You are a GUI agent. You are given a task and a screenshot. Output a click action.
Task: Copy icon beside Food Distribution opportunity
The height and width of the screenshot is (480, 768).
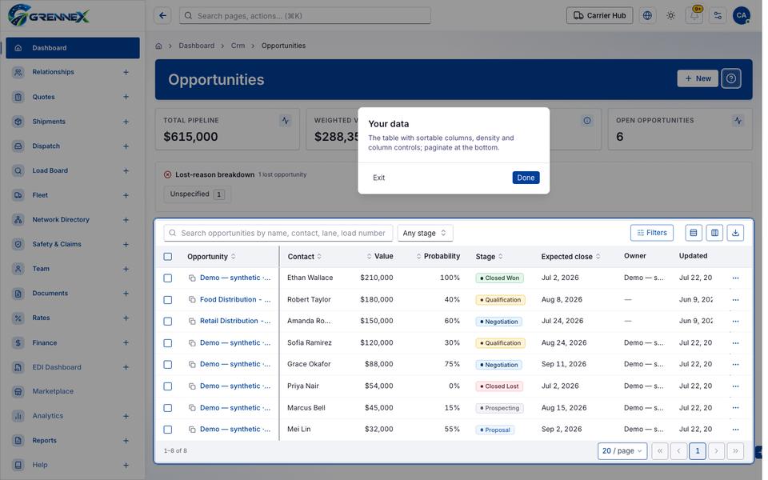click(x=192, y=300)
